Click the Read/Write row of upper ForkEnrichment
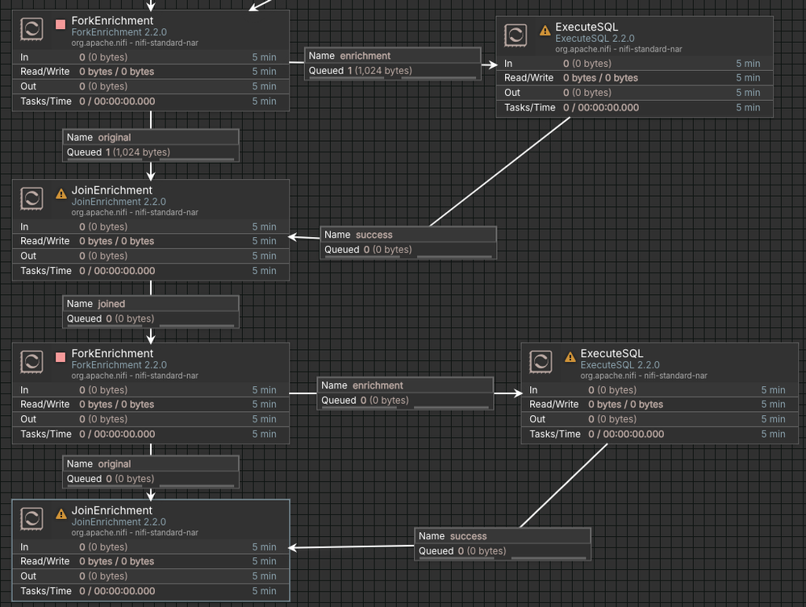The image size is (806, 607). (151, 72)
